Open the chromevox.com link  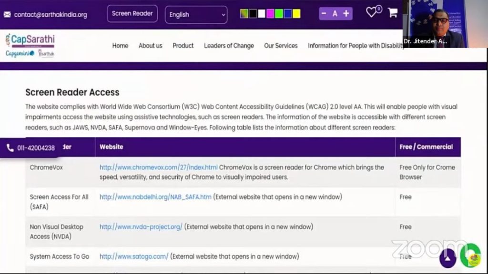[158, 167]
